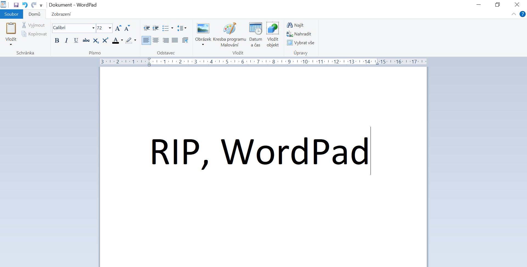Toggle bold formatting
This screenshot has height=267, width=527.
tap(57, 40)
